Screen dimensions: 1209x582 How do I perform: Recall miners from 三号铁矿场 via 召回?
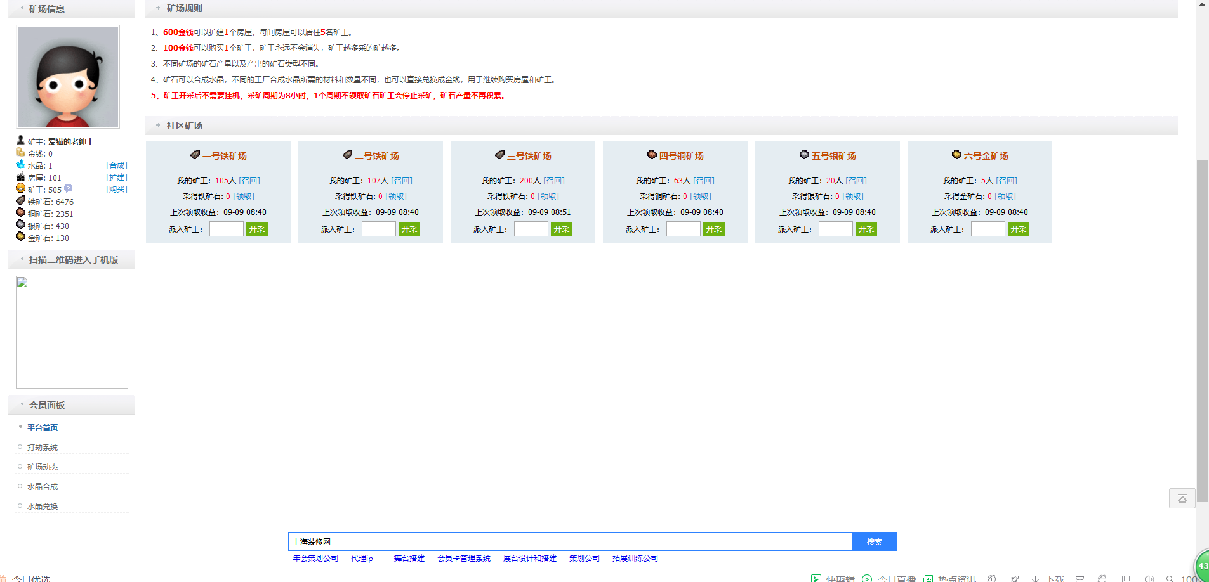[554, 181]
